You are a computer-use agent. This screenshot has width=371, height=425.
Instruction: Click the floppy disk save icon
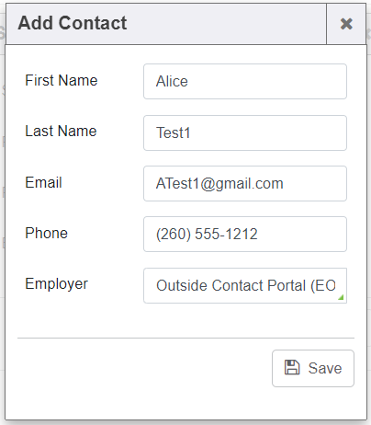click(x=292, y=367)
